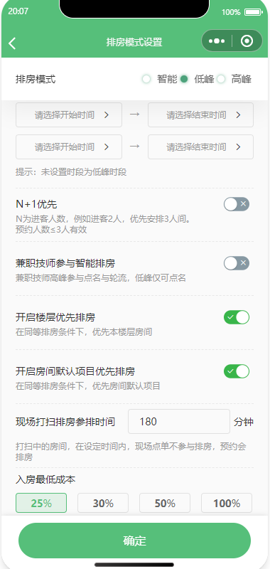270x569 pixels.
Task: Go back using the header arrow
Action: pos(12,43)
